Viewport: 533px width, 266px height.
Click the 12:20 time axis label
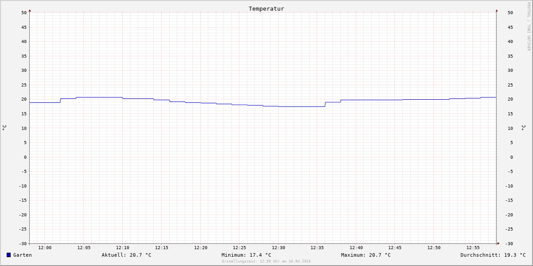pos(201,248)
